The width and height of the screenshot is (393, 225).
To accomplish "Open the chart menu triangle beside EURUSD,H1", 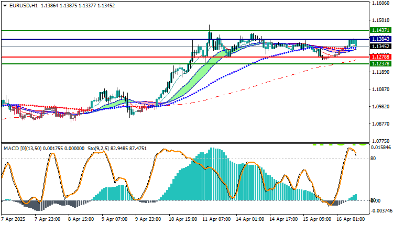I will (x=5, y=6).
